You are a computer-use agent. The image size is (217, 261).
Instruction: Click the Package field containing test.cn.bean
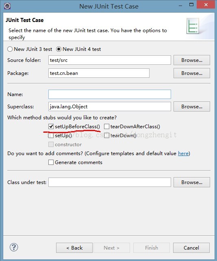99,73
